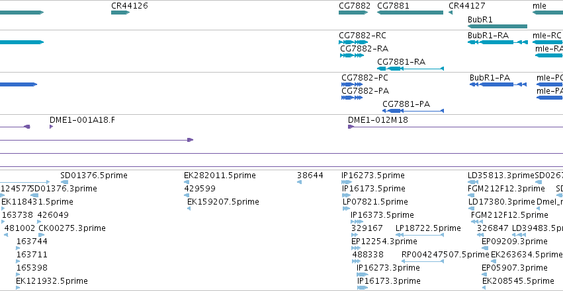Viewport: 563px width, 291px height.
Task: Click the DME1-001A18.F marker
Action: (52, 127)
